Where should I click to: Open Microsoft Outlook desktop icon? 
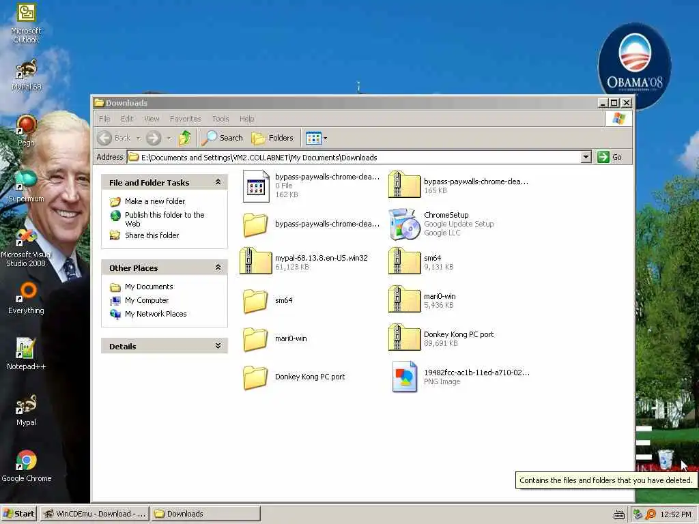pyautogui.click(x=26, y=23)
